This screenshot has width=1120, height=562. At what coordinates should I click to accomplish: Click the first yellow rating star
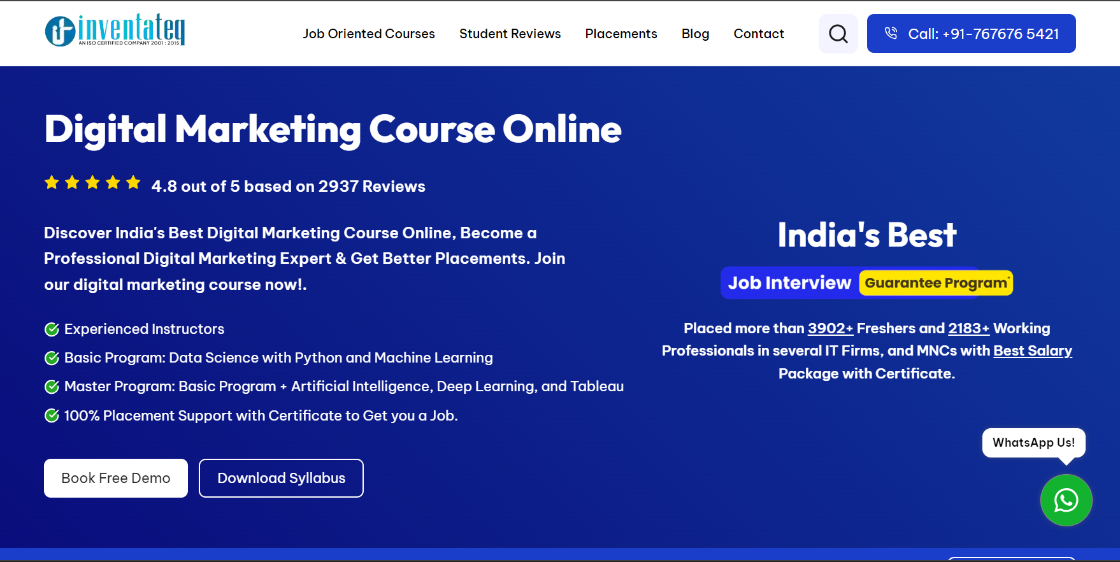[52, 184]
